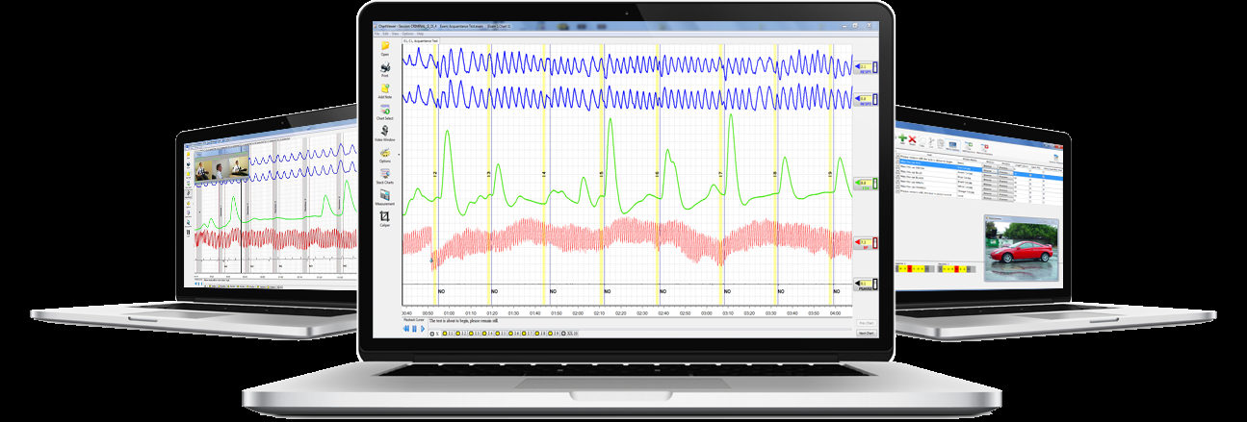Click the green EDA channel tag
This screenshot has height=422, width=1247.
pyautogui.click(x=864, y=184)
